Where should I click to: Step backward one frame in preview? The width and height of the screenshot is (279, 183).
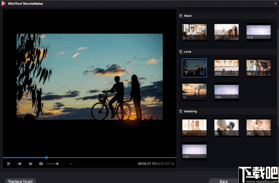[20, 163]
